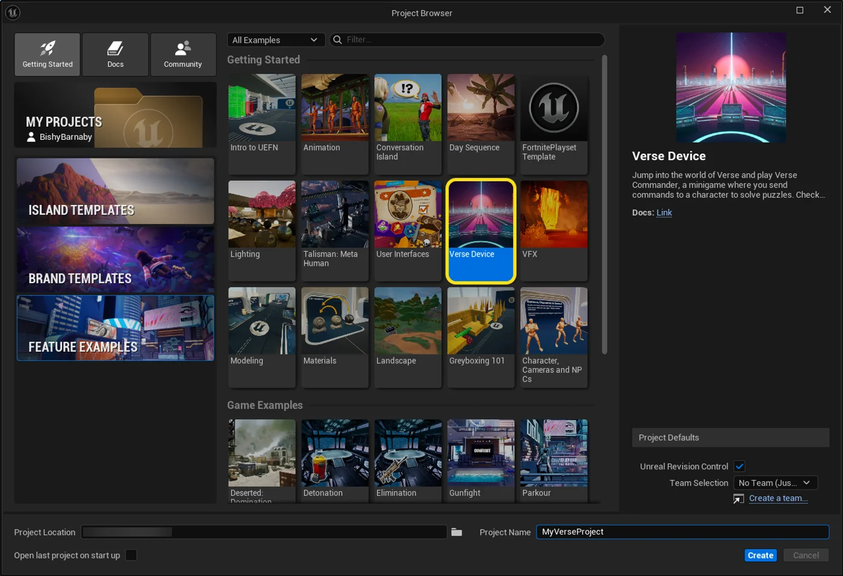Select Feature Examples category
The width and height of the screenshot is (843, 576).
116,328
